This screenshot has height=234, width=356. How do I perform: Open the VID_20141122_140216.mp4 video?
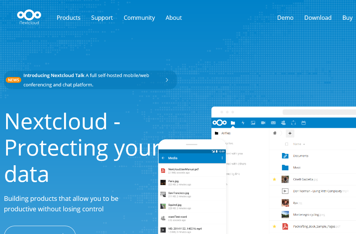tap(192, 229)
